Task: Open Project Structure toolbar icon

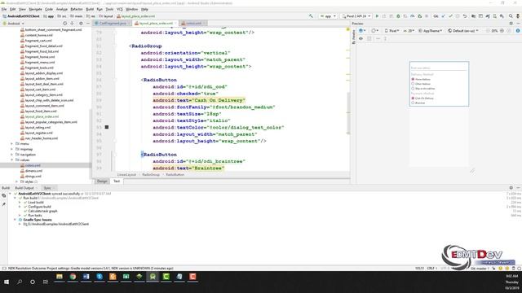Action: tap(473, 16)
